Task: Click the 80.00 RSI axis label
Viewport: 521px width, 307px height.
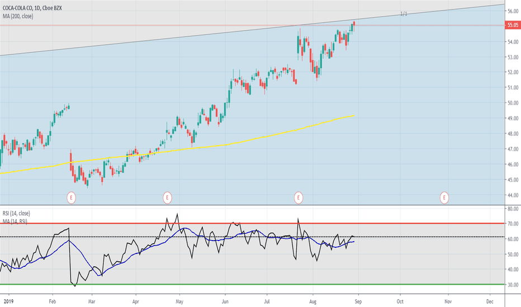Action: (x=513, y=209)
